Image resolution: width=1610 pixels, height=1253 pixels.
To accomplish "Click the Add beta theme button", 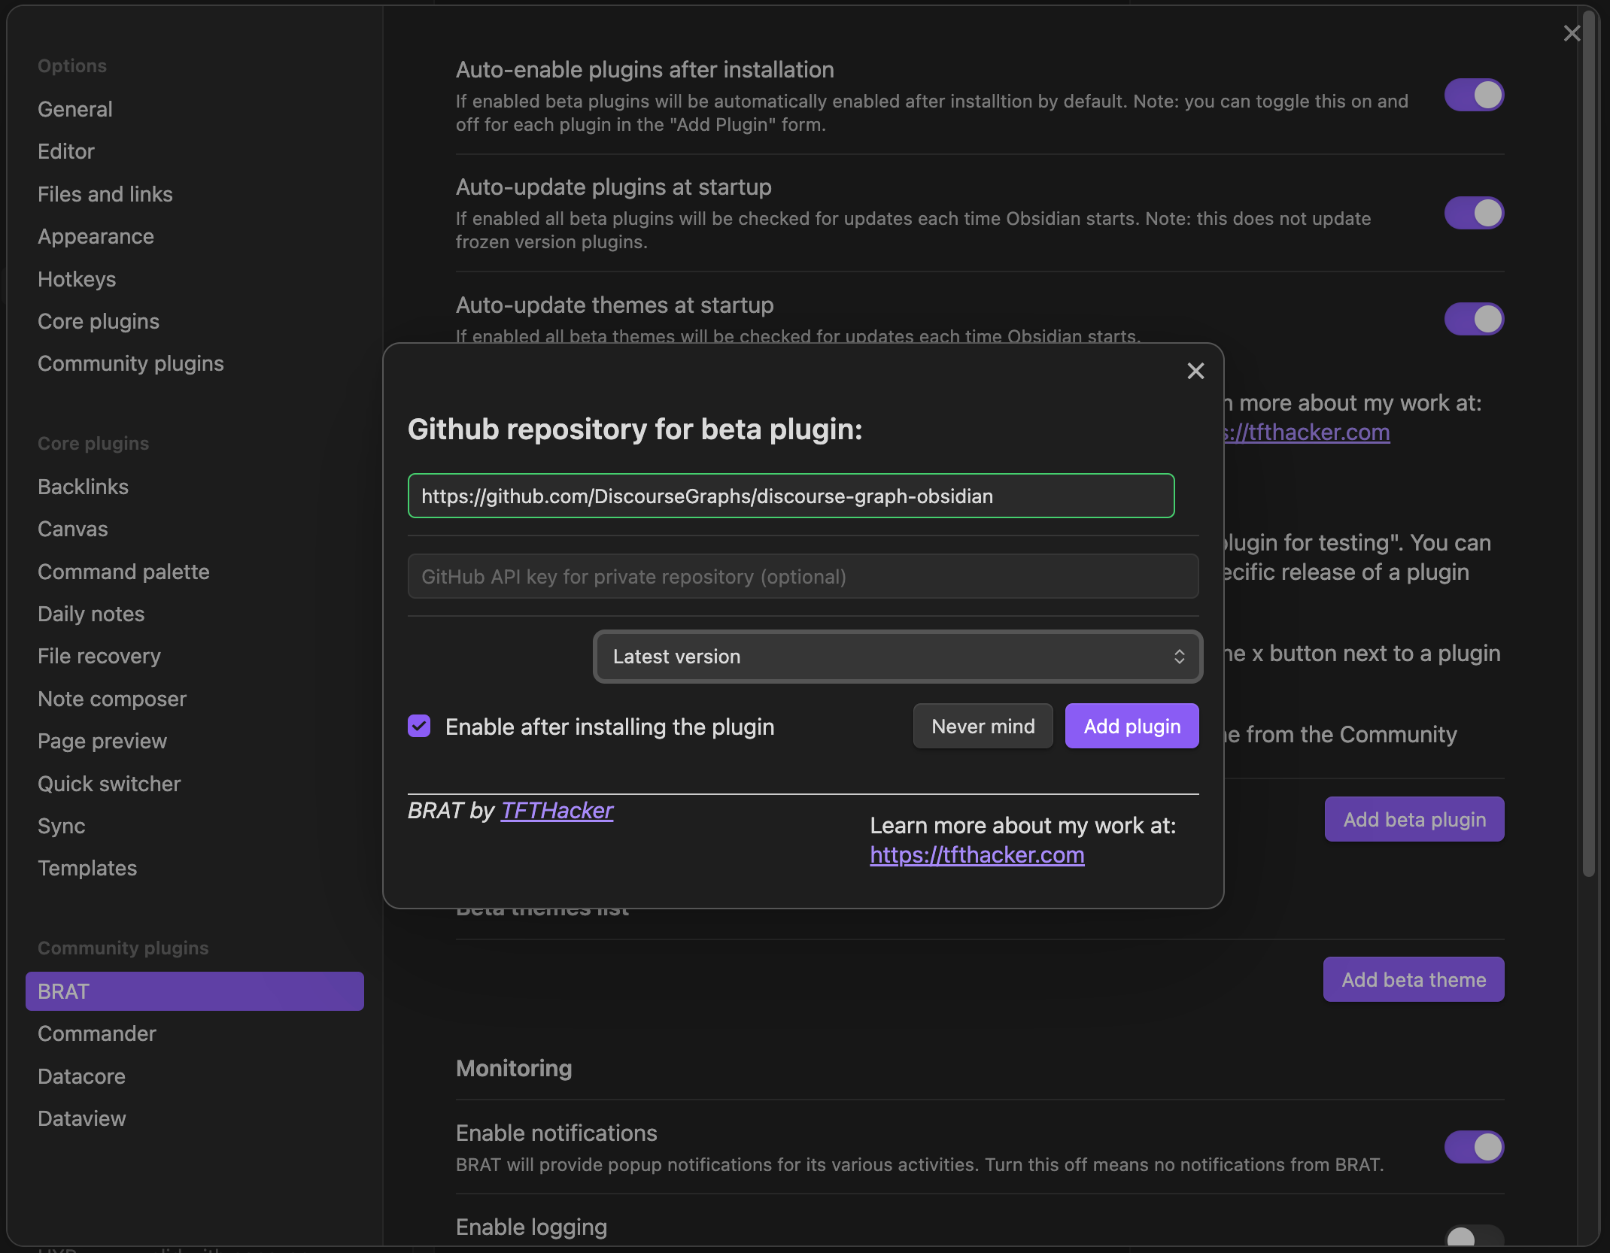I will (1413, 979).
